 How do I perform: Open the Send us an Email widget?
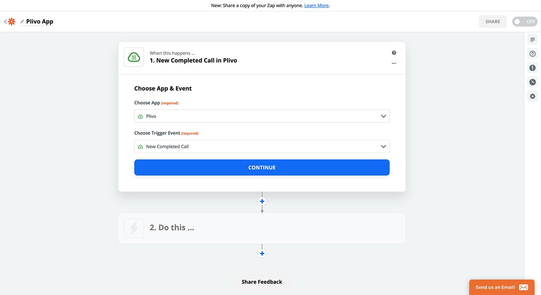(502, 287)
